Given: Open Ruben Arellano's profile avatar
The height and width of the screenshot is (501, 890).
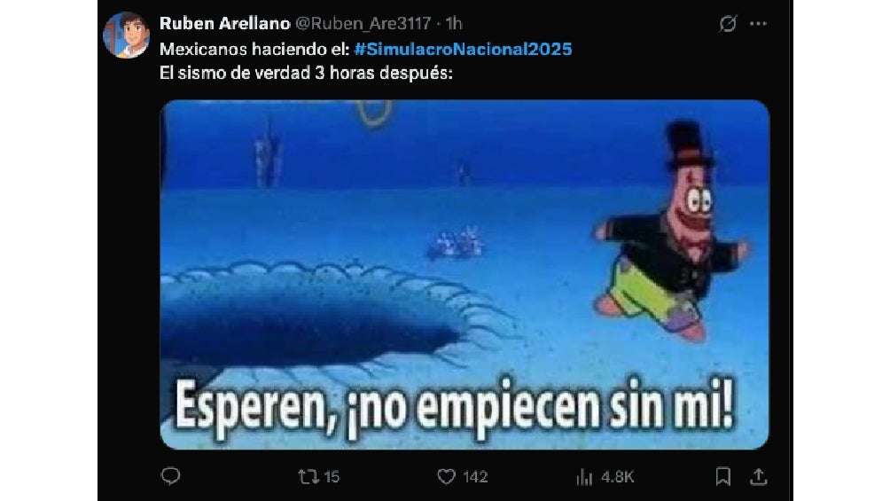Looking at the screenshot, I should (126, 35).
